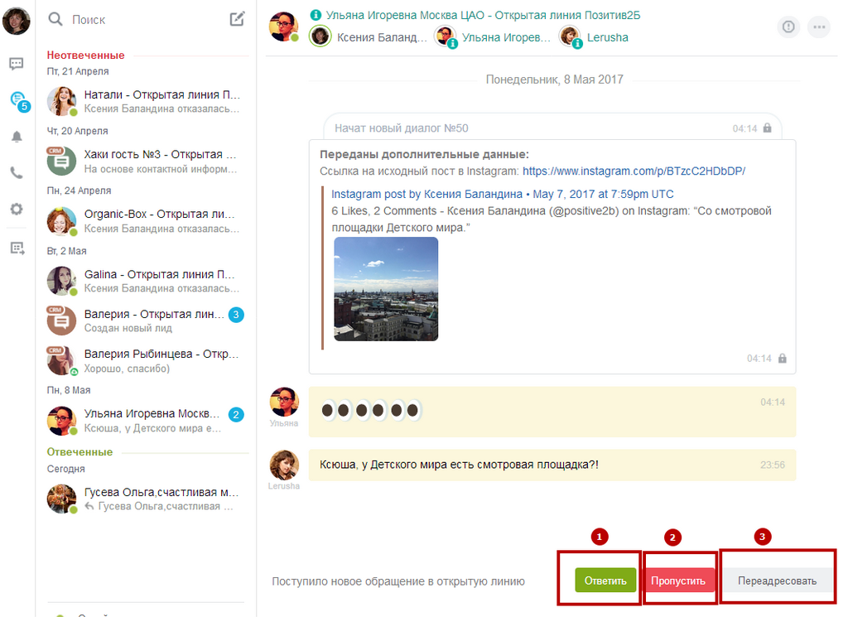The width and height of the screenshot is (848, 617).
Task: Open the current user profile avatar
Action: point(17,21)
